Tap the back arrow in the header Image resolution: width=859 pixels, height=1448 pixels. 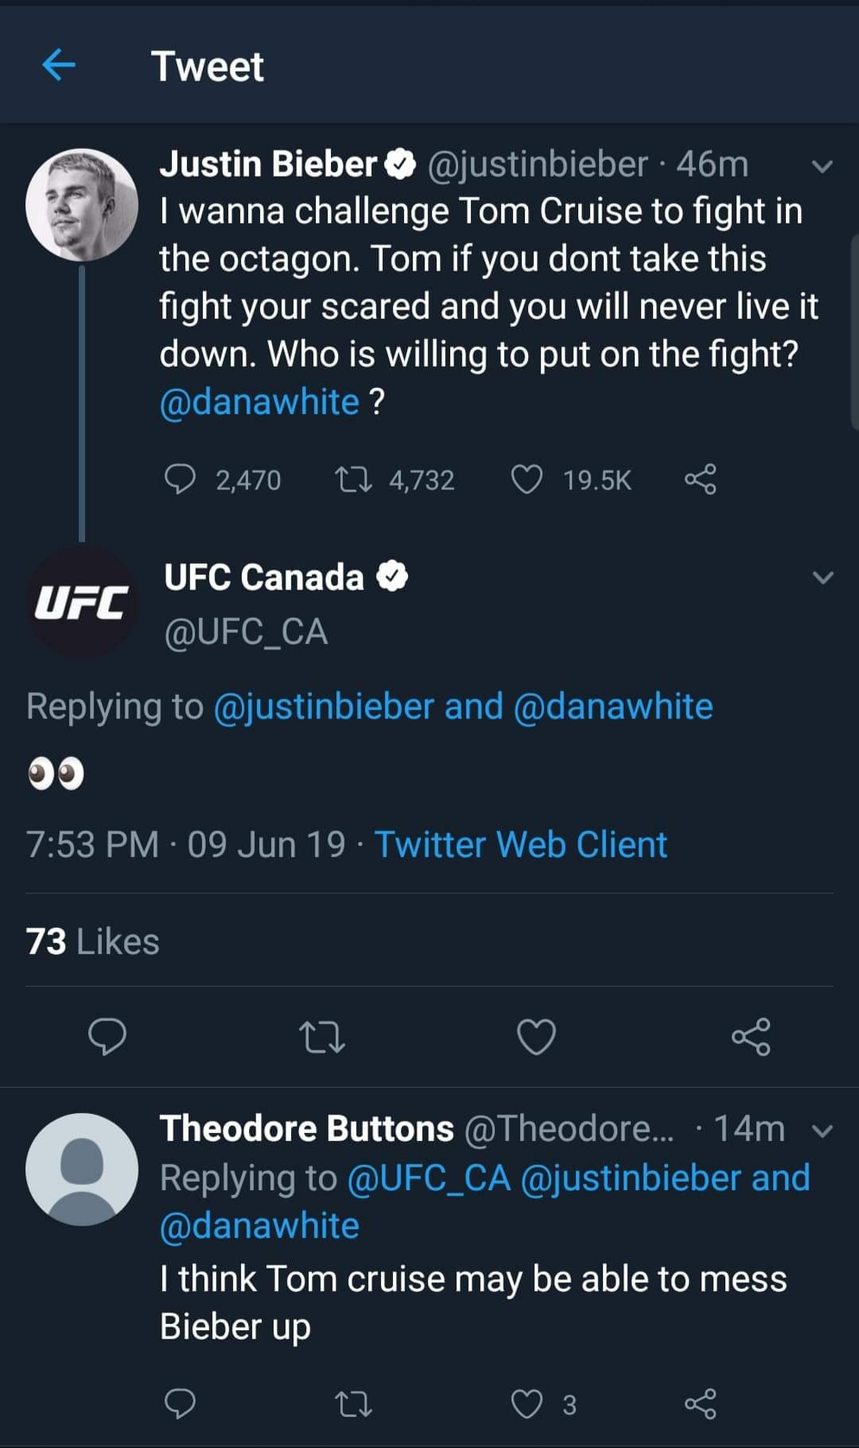(x=59, y=64)
